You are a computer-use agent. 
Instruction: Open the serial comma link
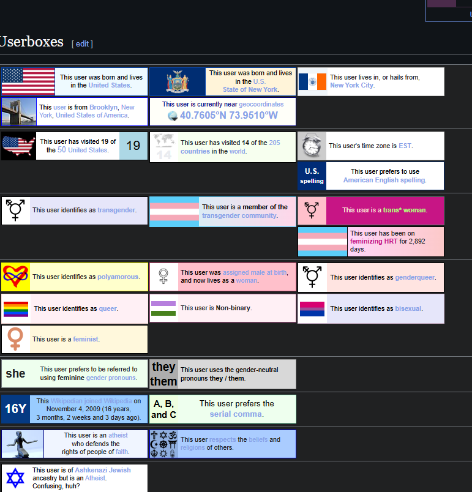point(236,414)
